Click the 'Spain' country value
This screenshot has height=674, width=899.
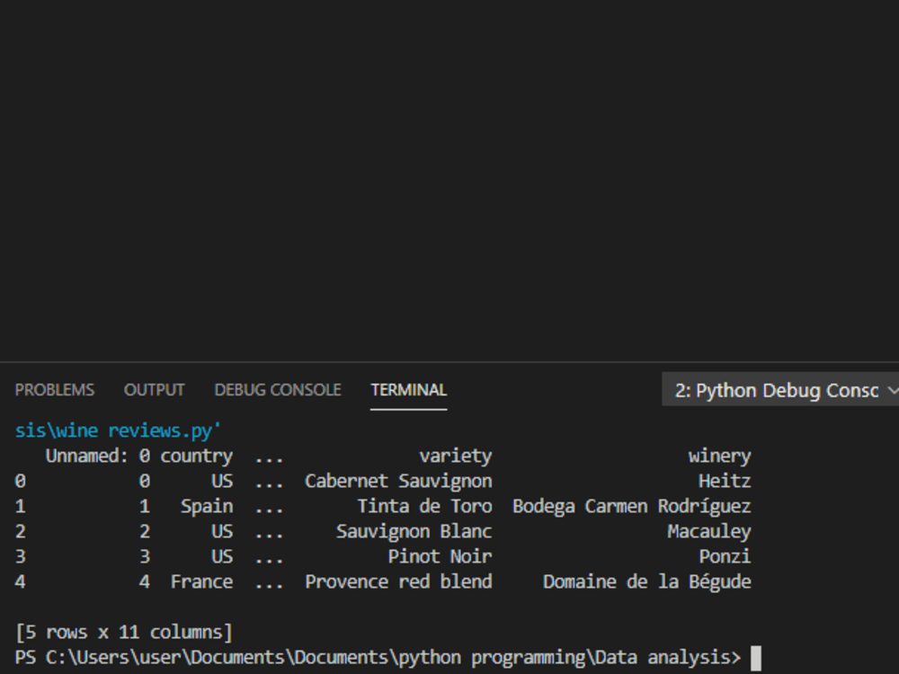[207, 507]
